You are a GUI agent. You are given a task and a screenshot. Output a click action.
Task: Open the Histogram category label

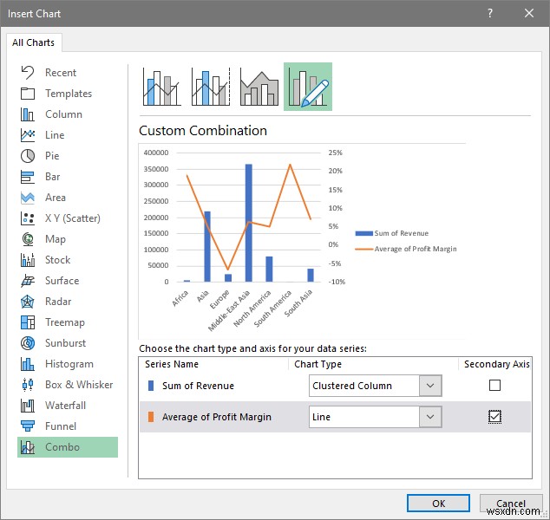click(x=69, y=364)
